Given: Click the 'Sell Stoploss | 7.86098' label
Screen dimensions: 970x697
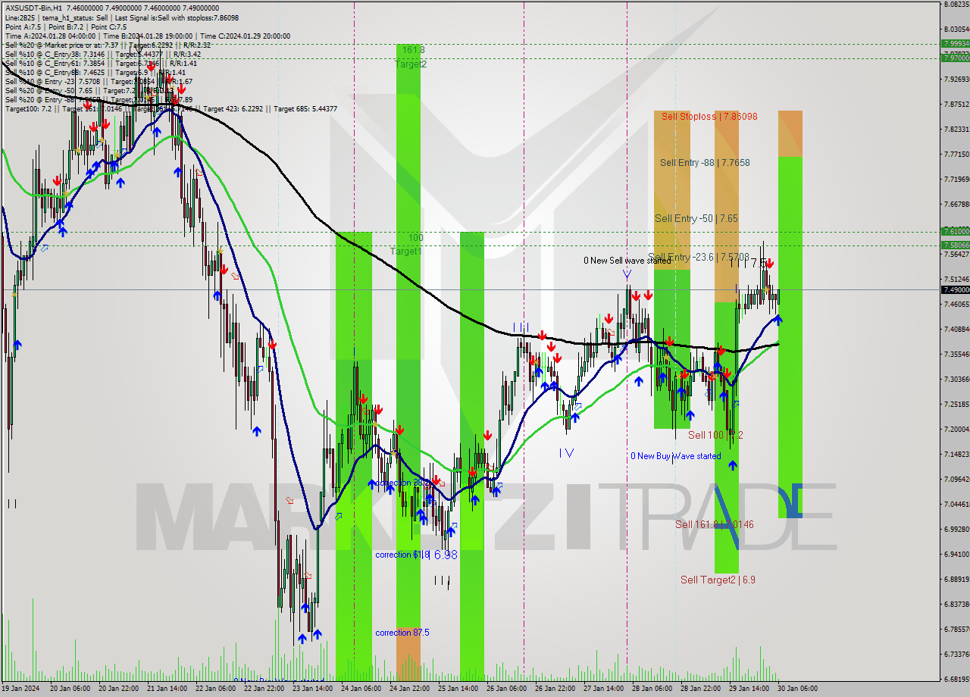Looking at the screenshot, I should (x=709, y=117).
